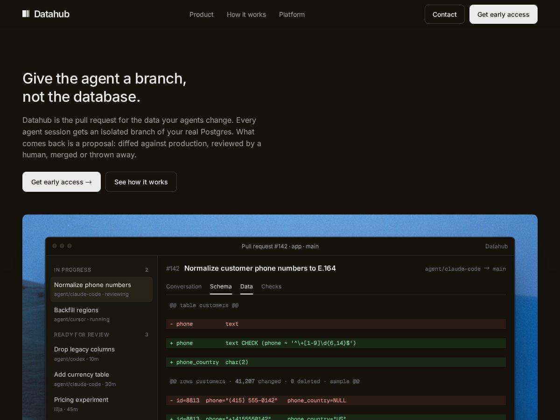Open the Platform nav link
The image size is (560, 420).
pos(292,14)
